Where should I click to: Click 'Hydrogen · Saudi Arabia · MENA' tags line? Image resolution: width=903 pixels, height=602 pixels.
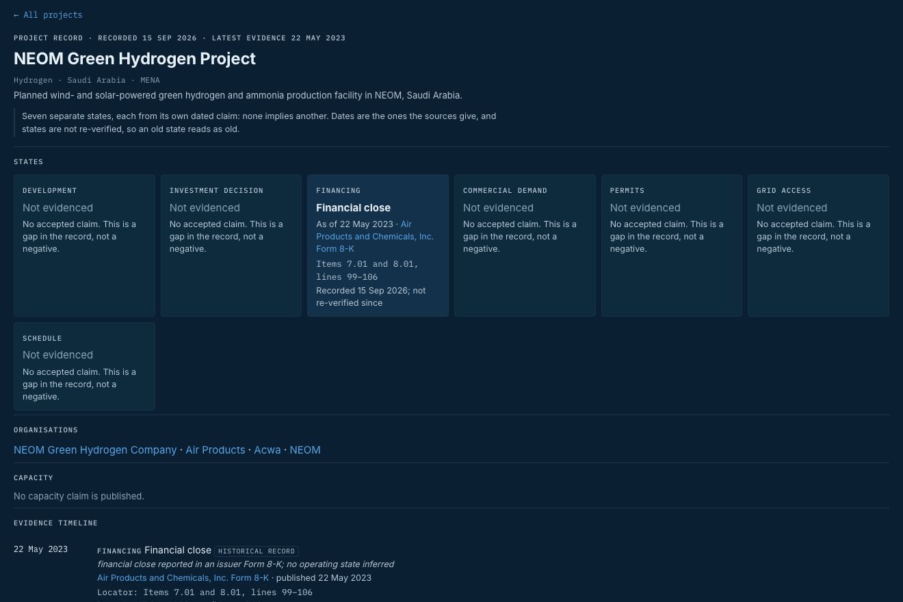click(x=87, y=80)
